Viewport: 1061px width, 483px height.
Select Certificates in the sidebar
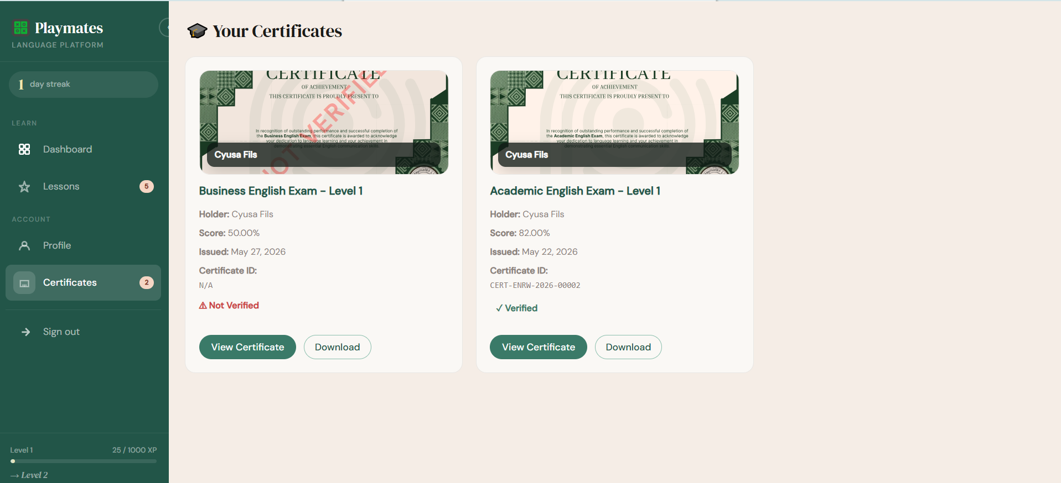(83, 282)
